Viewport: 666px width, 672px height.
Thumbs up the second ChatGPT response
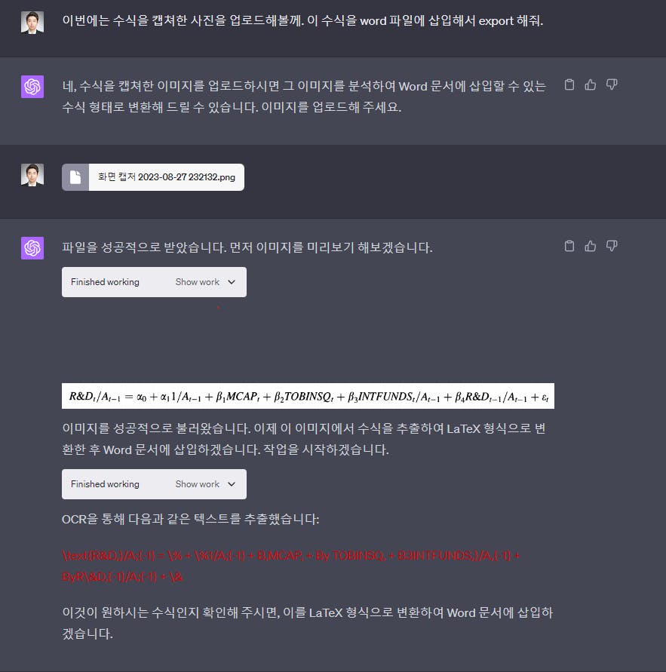(x=590, y=246)
